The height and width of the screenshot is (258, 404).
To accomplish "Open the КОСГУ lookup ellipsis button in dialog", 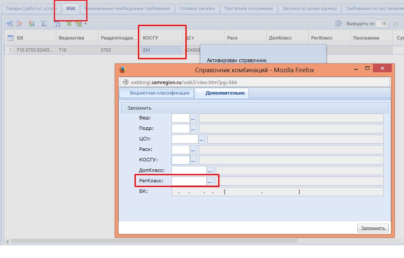I will [x=193, y=160].
